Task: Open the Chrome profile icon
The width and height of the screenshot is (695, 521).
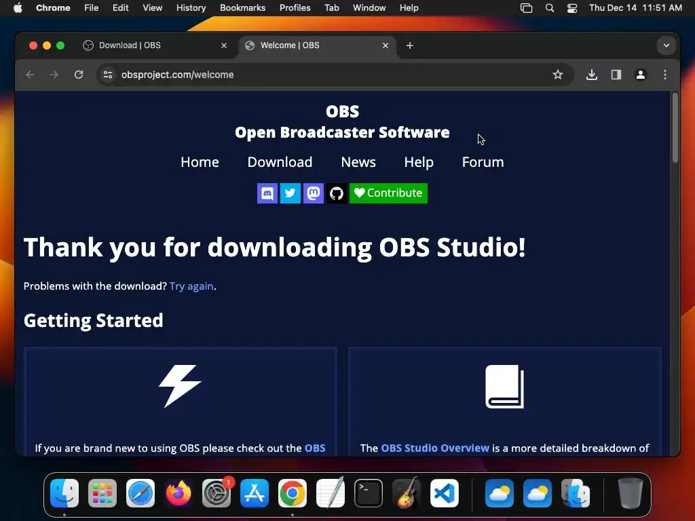Action: (x=641, y=75)
